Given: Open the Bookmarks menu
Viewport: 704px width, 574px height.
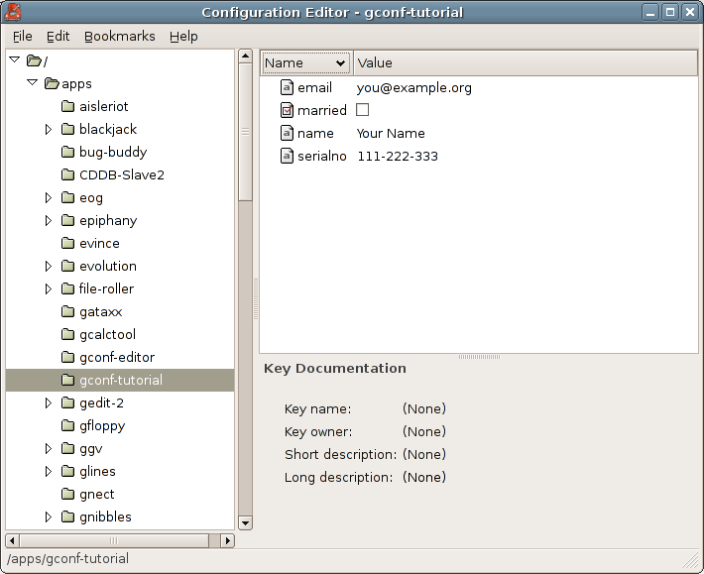Looking at the screenshot, I should tap(119, 37).
